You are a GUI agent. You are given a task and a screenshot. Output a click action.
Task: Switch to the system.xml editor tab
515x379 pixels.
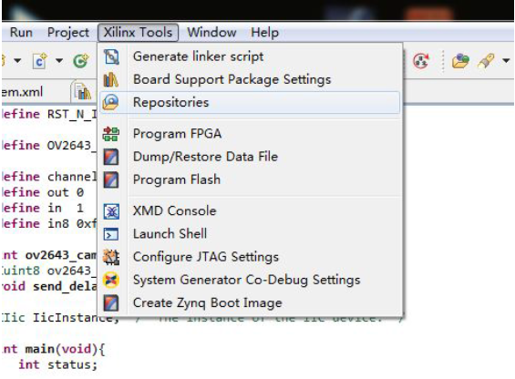click(23, 92)
